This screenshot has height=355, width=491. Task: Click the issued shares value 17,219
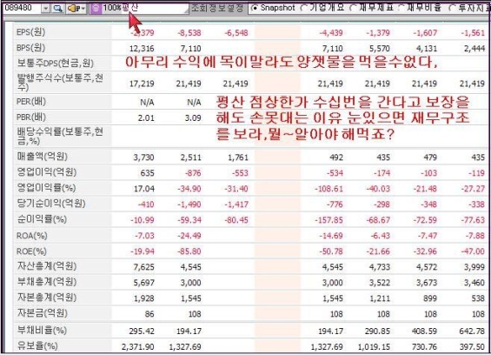pos(142,84)
